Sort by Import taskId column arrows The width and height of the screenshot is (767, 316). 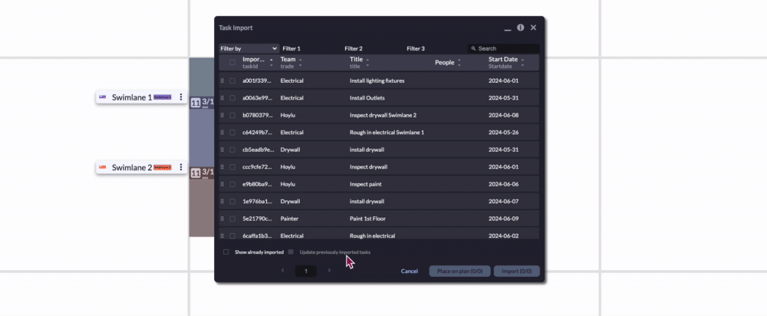(272, 63)
